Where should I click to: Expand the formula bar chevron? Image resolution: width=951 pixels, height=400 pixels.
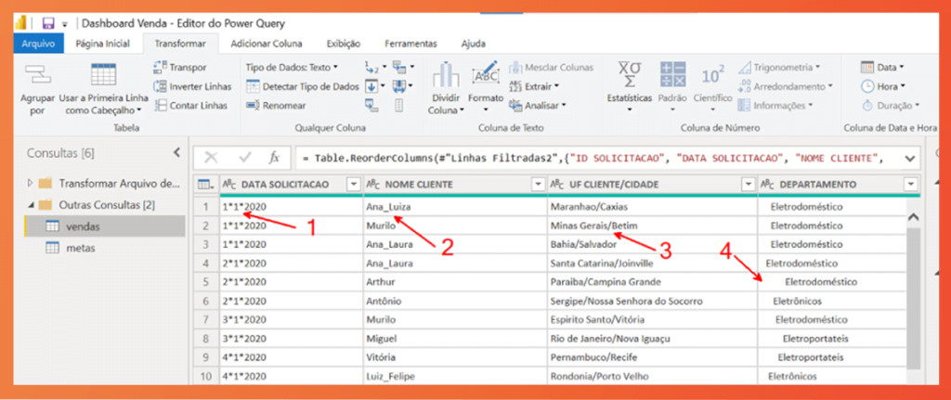click(x=908, y=158)
